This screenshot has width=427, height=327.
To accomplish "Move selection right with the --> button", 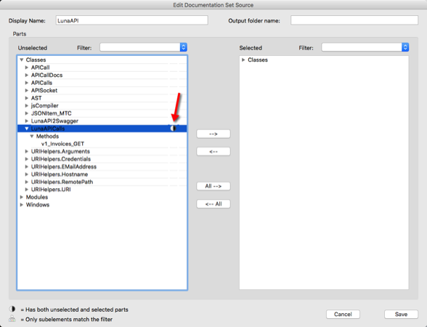I will pyautogui.click(x=213, y=134).
